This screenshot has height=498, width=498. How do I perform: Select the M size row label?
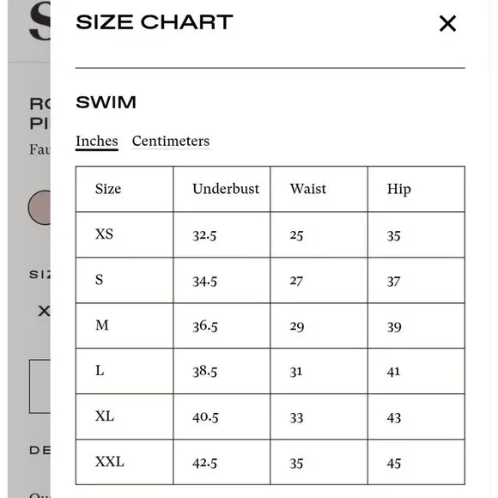(x=102, y=325)
